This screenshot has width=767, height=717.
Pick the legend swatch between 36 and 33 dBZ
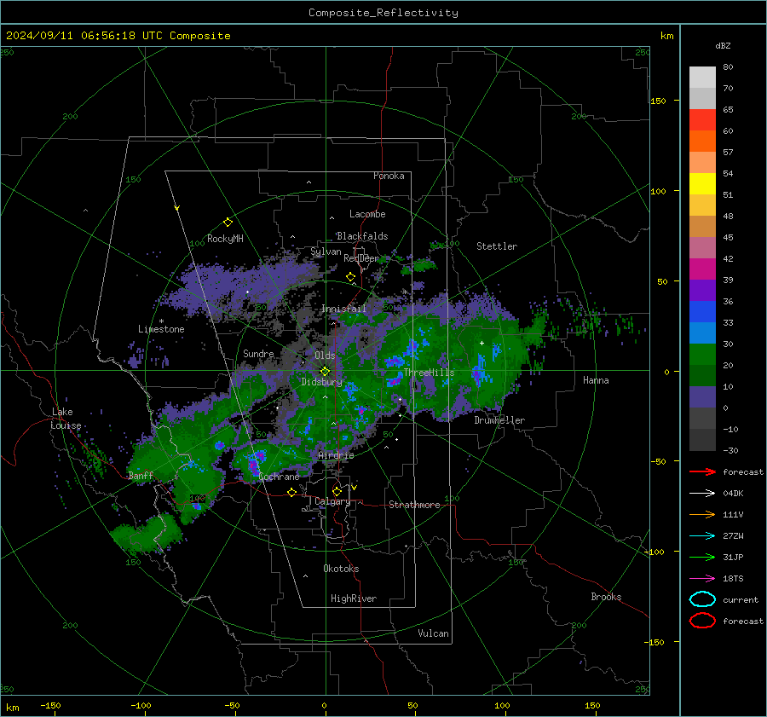tap(702, 312)
